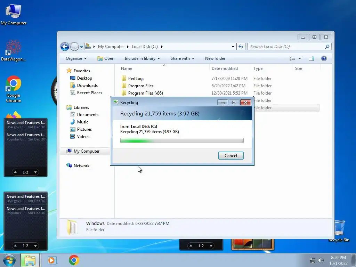Expand the arrow after My Computer breadcrumb
This screenshot has width=356, height=267.
[128, 47]
